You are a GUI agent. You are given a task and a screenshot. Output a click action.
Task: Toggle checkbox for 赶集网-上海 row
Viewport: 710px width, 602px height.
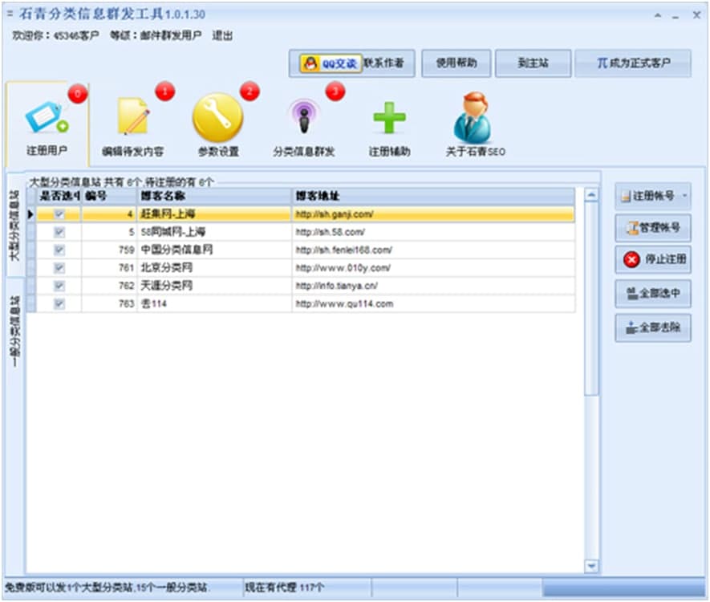click(59, 214)
